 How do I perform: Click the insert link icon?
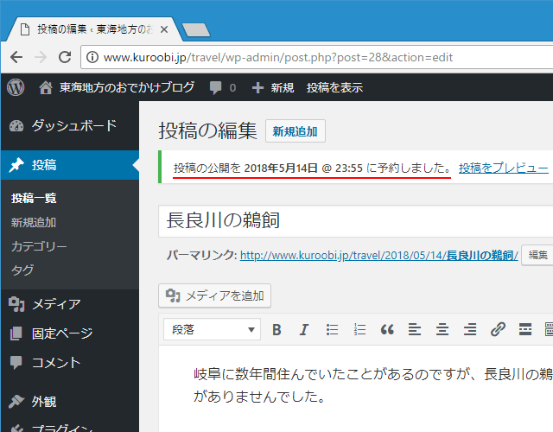[x=498, y=330]
